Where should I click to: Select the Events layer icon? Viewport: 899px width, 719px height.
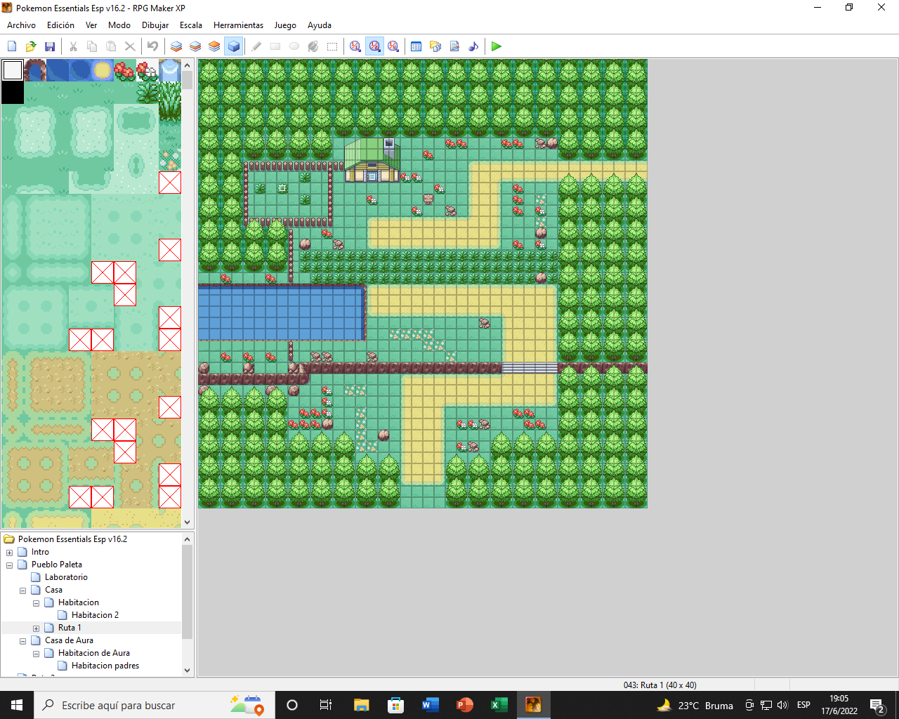(234, 46)
